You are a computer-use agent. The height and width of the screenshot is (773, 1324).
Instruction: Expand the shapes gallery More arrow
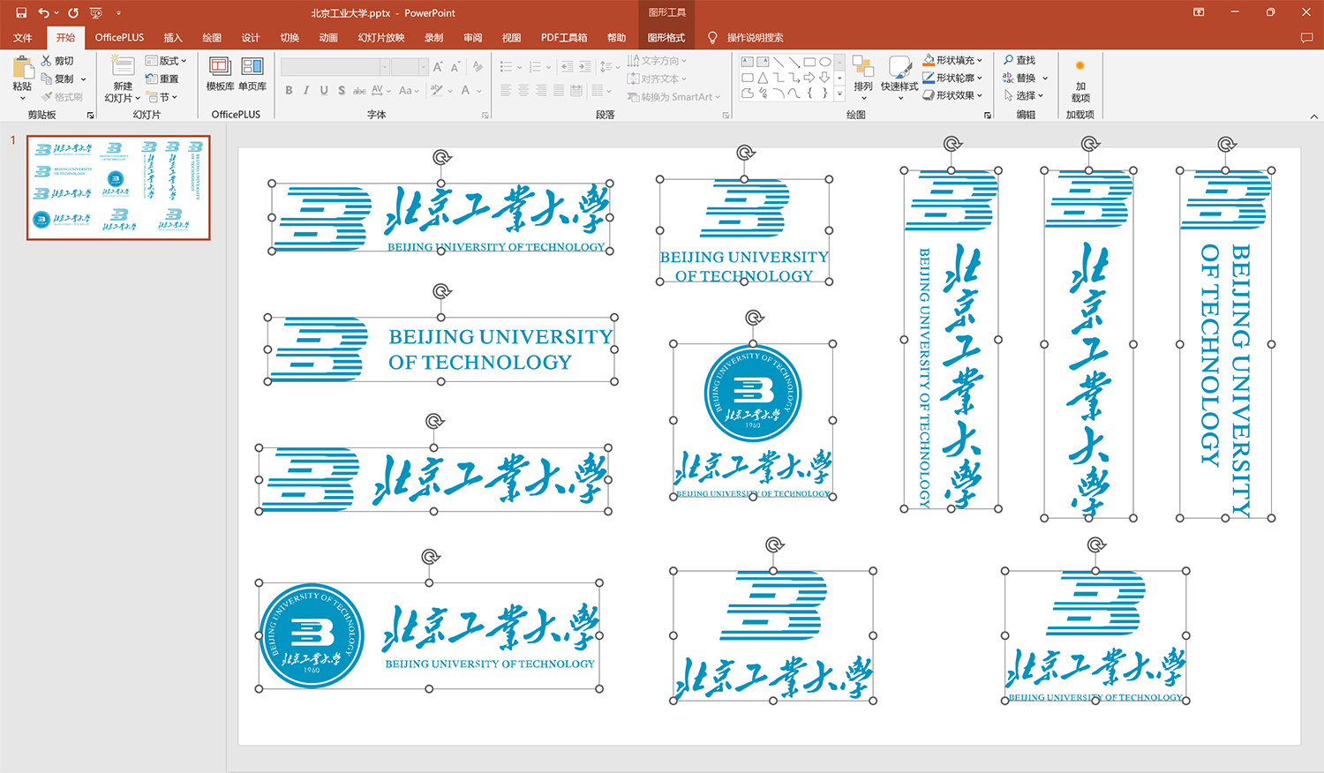coord(839,93)
